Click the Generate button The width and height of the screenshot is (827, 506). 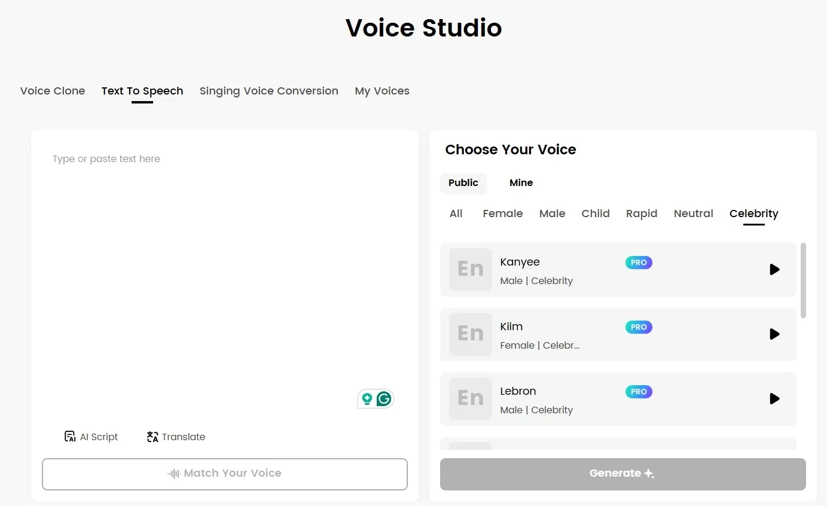coord(622,474)
